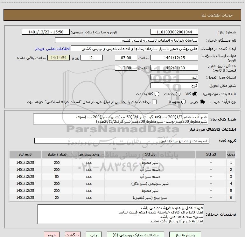245x237 pixels.
Task: Click date 1401/12/25 in row 4
Action: pos(25,184)
